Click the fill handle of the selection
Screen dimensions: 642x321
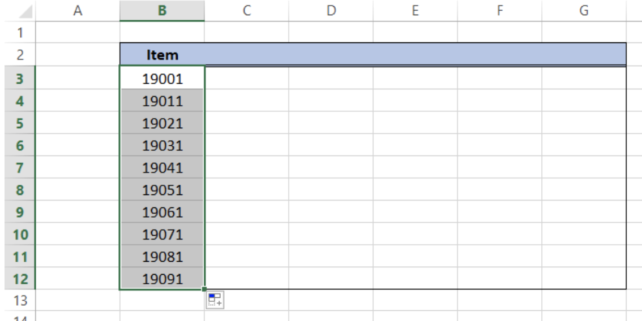[x=204, y=289]
